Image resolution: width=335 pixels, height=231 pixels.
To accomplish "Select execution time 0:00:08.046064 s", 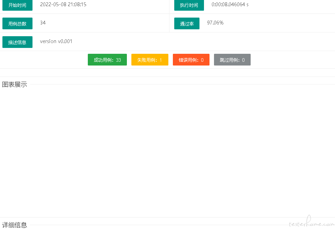I will pos(230,4).
